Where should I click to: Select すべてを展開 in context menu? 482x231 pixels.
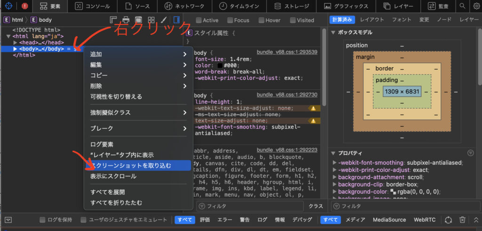tap(138, 192)
